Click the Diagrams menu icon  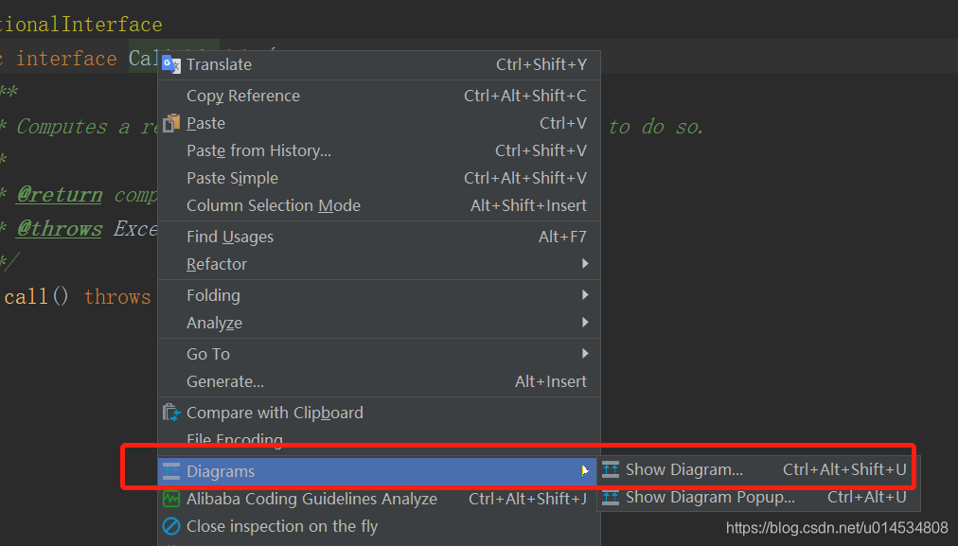click(x=171, y=471)
